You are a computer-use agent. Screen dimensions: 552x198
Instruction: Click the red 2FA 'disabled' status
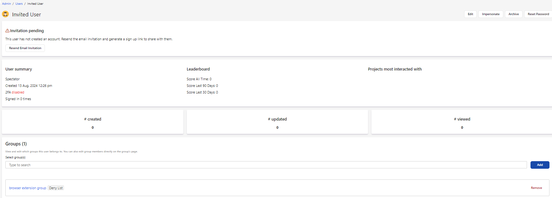(x=18, y=92)
